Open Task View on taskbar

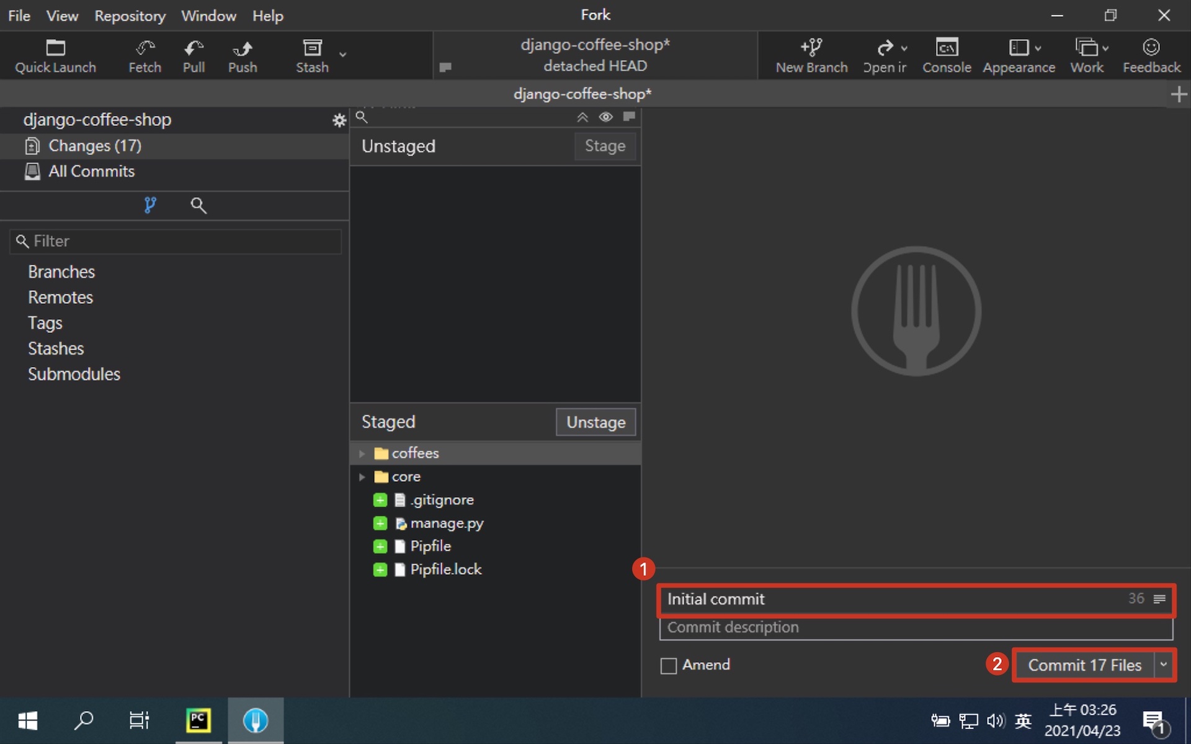pyautogui.click(x=139, y=720)
